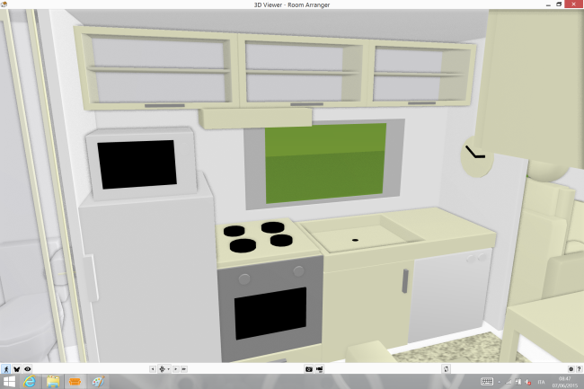584x389 pixels.
Task: Open the 3D viewer settings gear
Action: tap(571, 369)
